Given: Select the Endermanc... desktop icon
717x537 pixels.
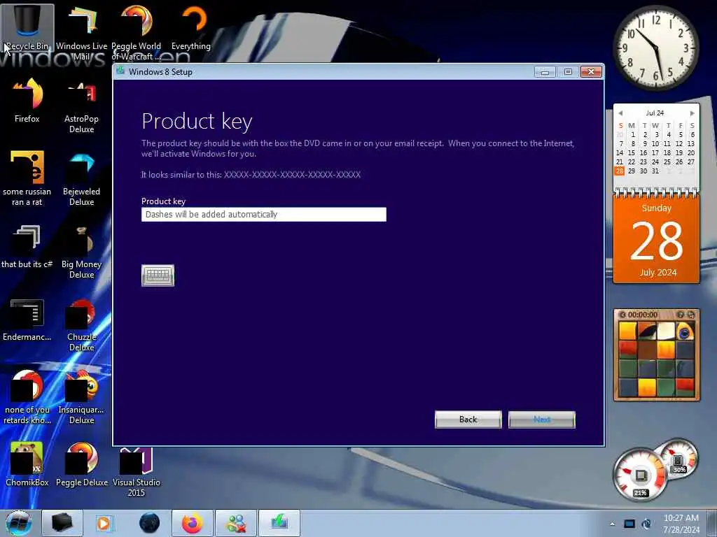Looking at the screenshot, I should (27, 320).
